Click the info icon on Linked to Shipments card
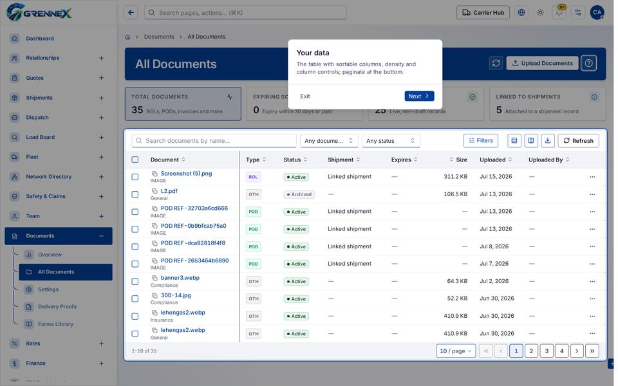The height and width of the screenshot is (386, 618). 594,97
